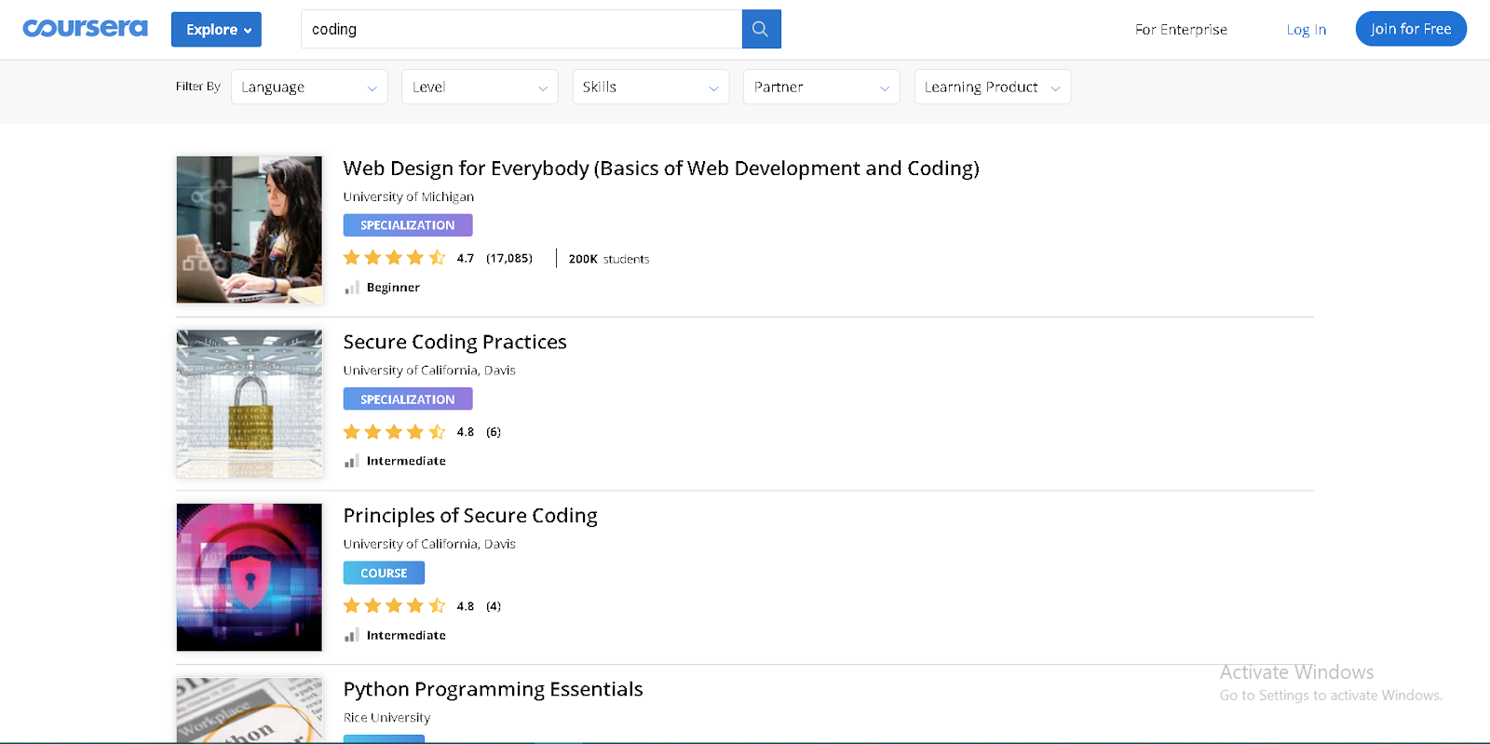1490x744 pixels.
Task: Click the search field containing "coding"
Action: point(521,30)
